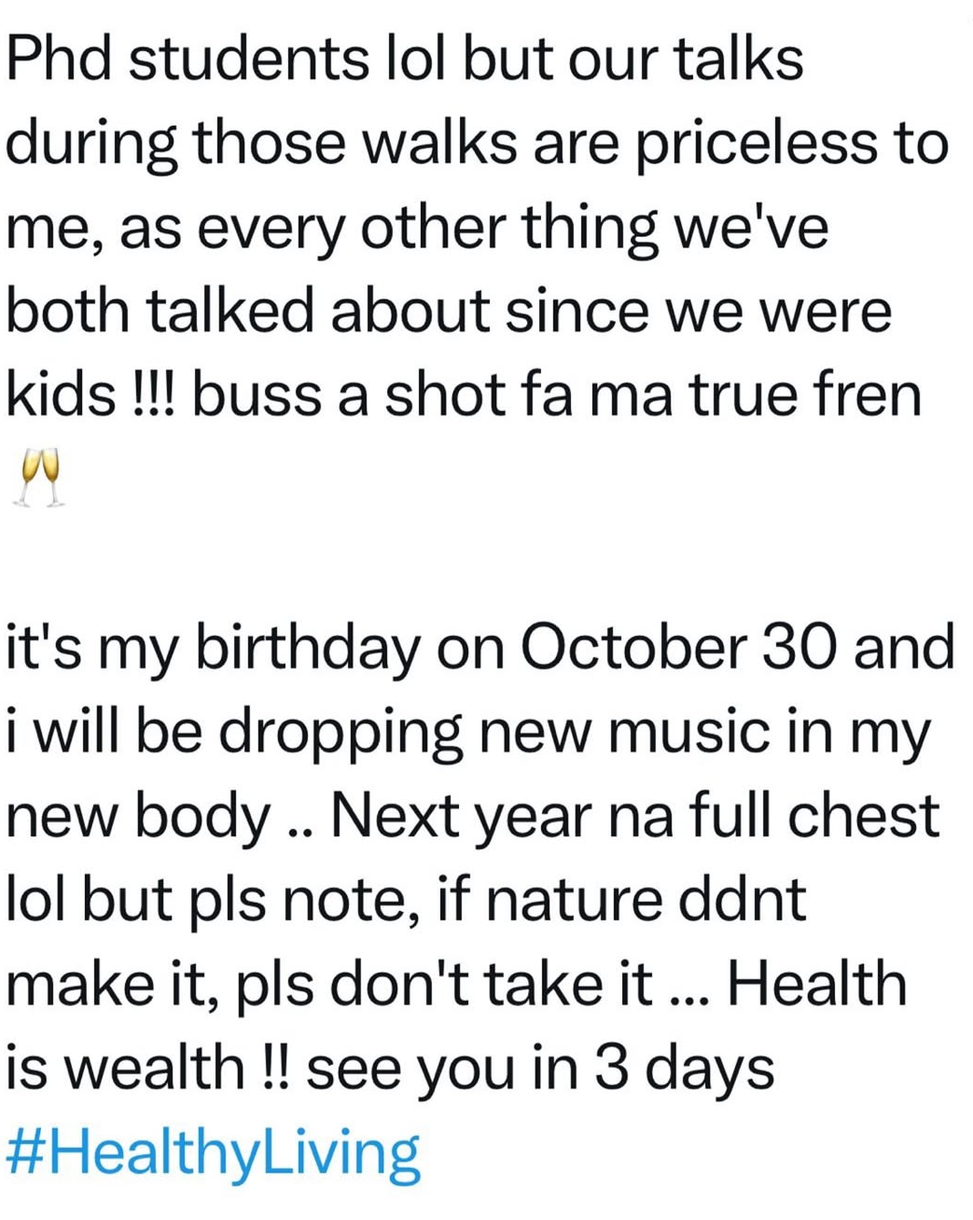
Task: Click the word "priceless" in the post
Action: [x=738, y=145]
